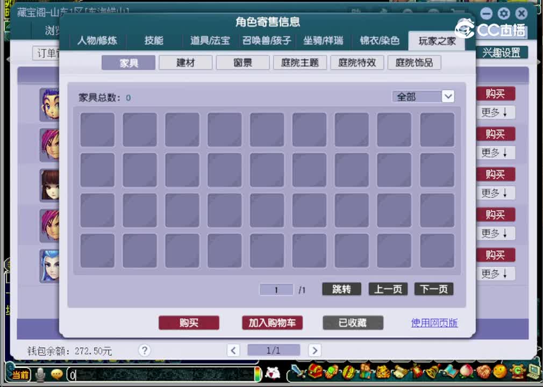Click the 加入购物车 button

272,323
